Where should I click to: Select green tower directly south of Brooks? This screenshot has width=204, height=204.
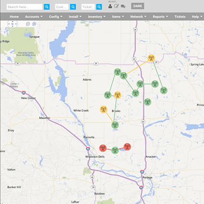coord(115,125)
